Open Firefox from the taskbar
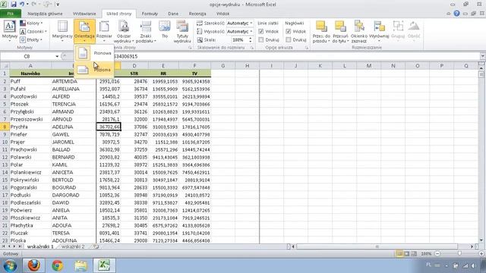Viewport: 486px width, 273px height. (x=33, y=265)
